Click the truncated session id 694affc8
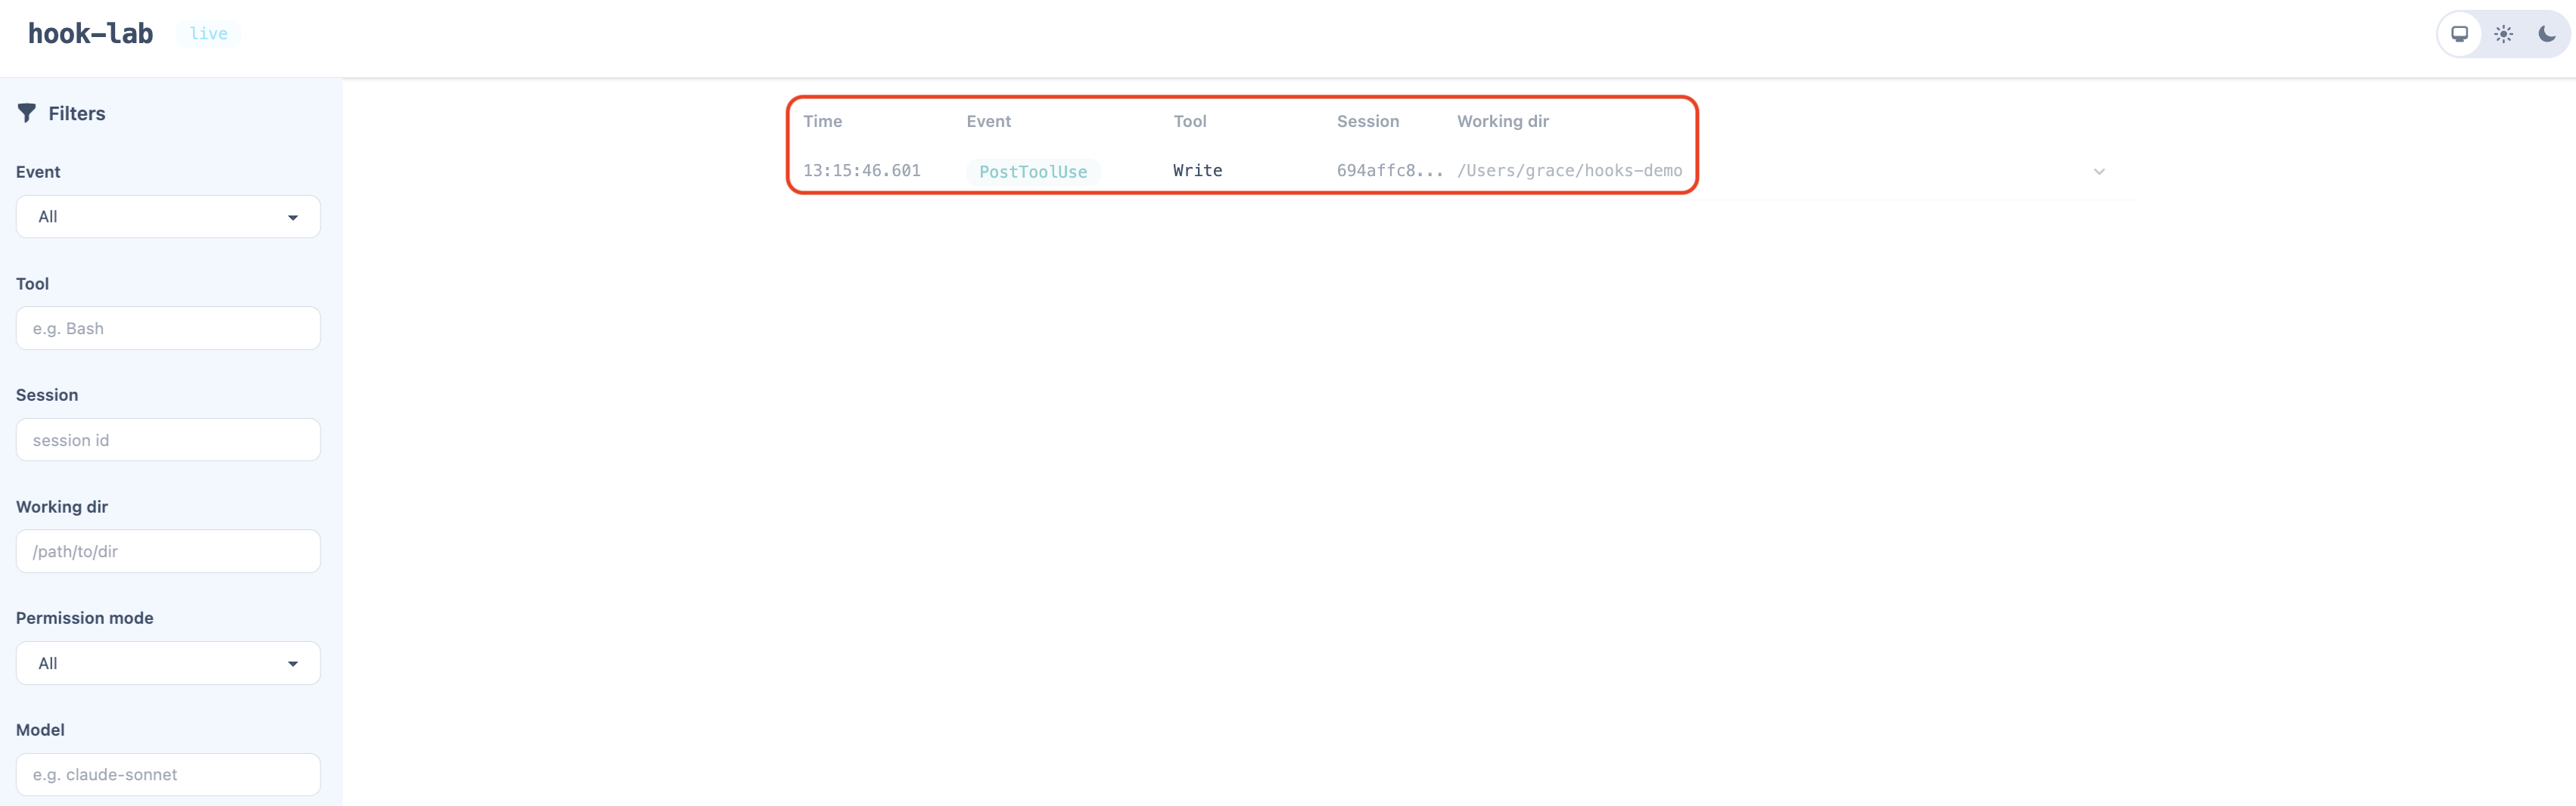Image resolution: width=2576 pixels, height=806 pixels. point(1388,171)
